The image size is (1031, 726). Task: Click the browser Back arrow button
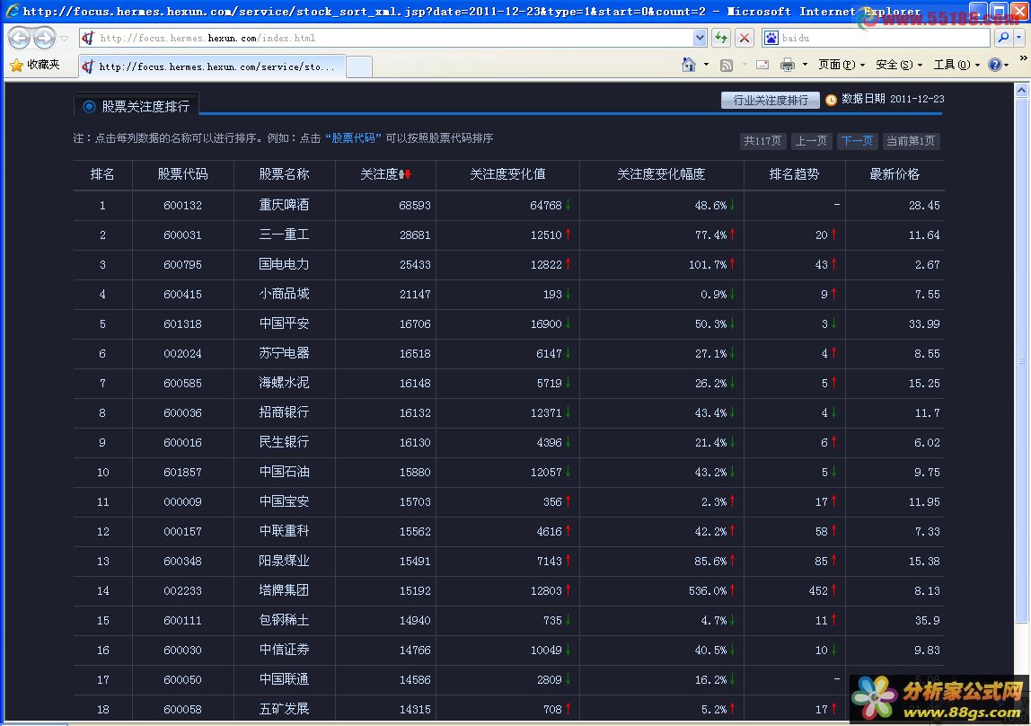19,38
